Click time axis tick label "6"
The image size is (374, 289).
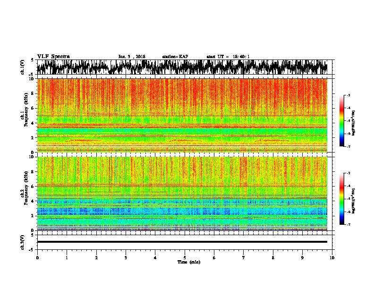(x=214, y=258)
